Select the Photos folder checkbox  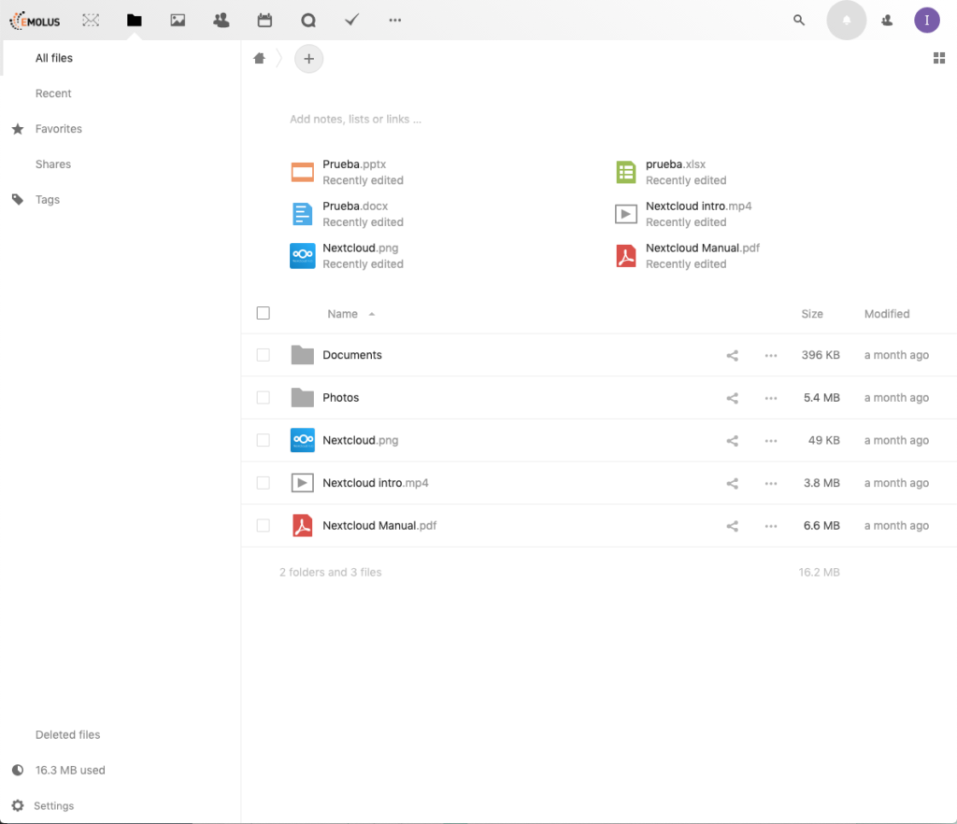pos(263,398)
